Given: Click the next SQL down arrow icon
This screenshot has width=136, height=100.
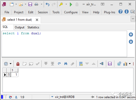Looking at the screenshot, I should [x=131, y=42].
